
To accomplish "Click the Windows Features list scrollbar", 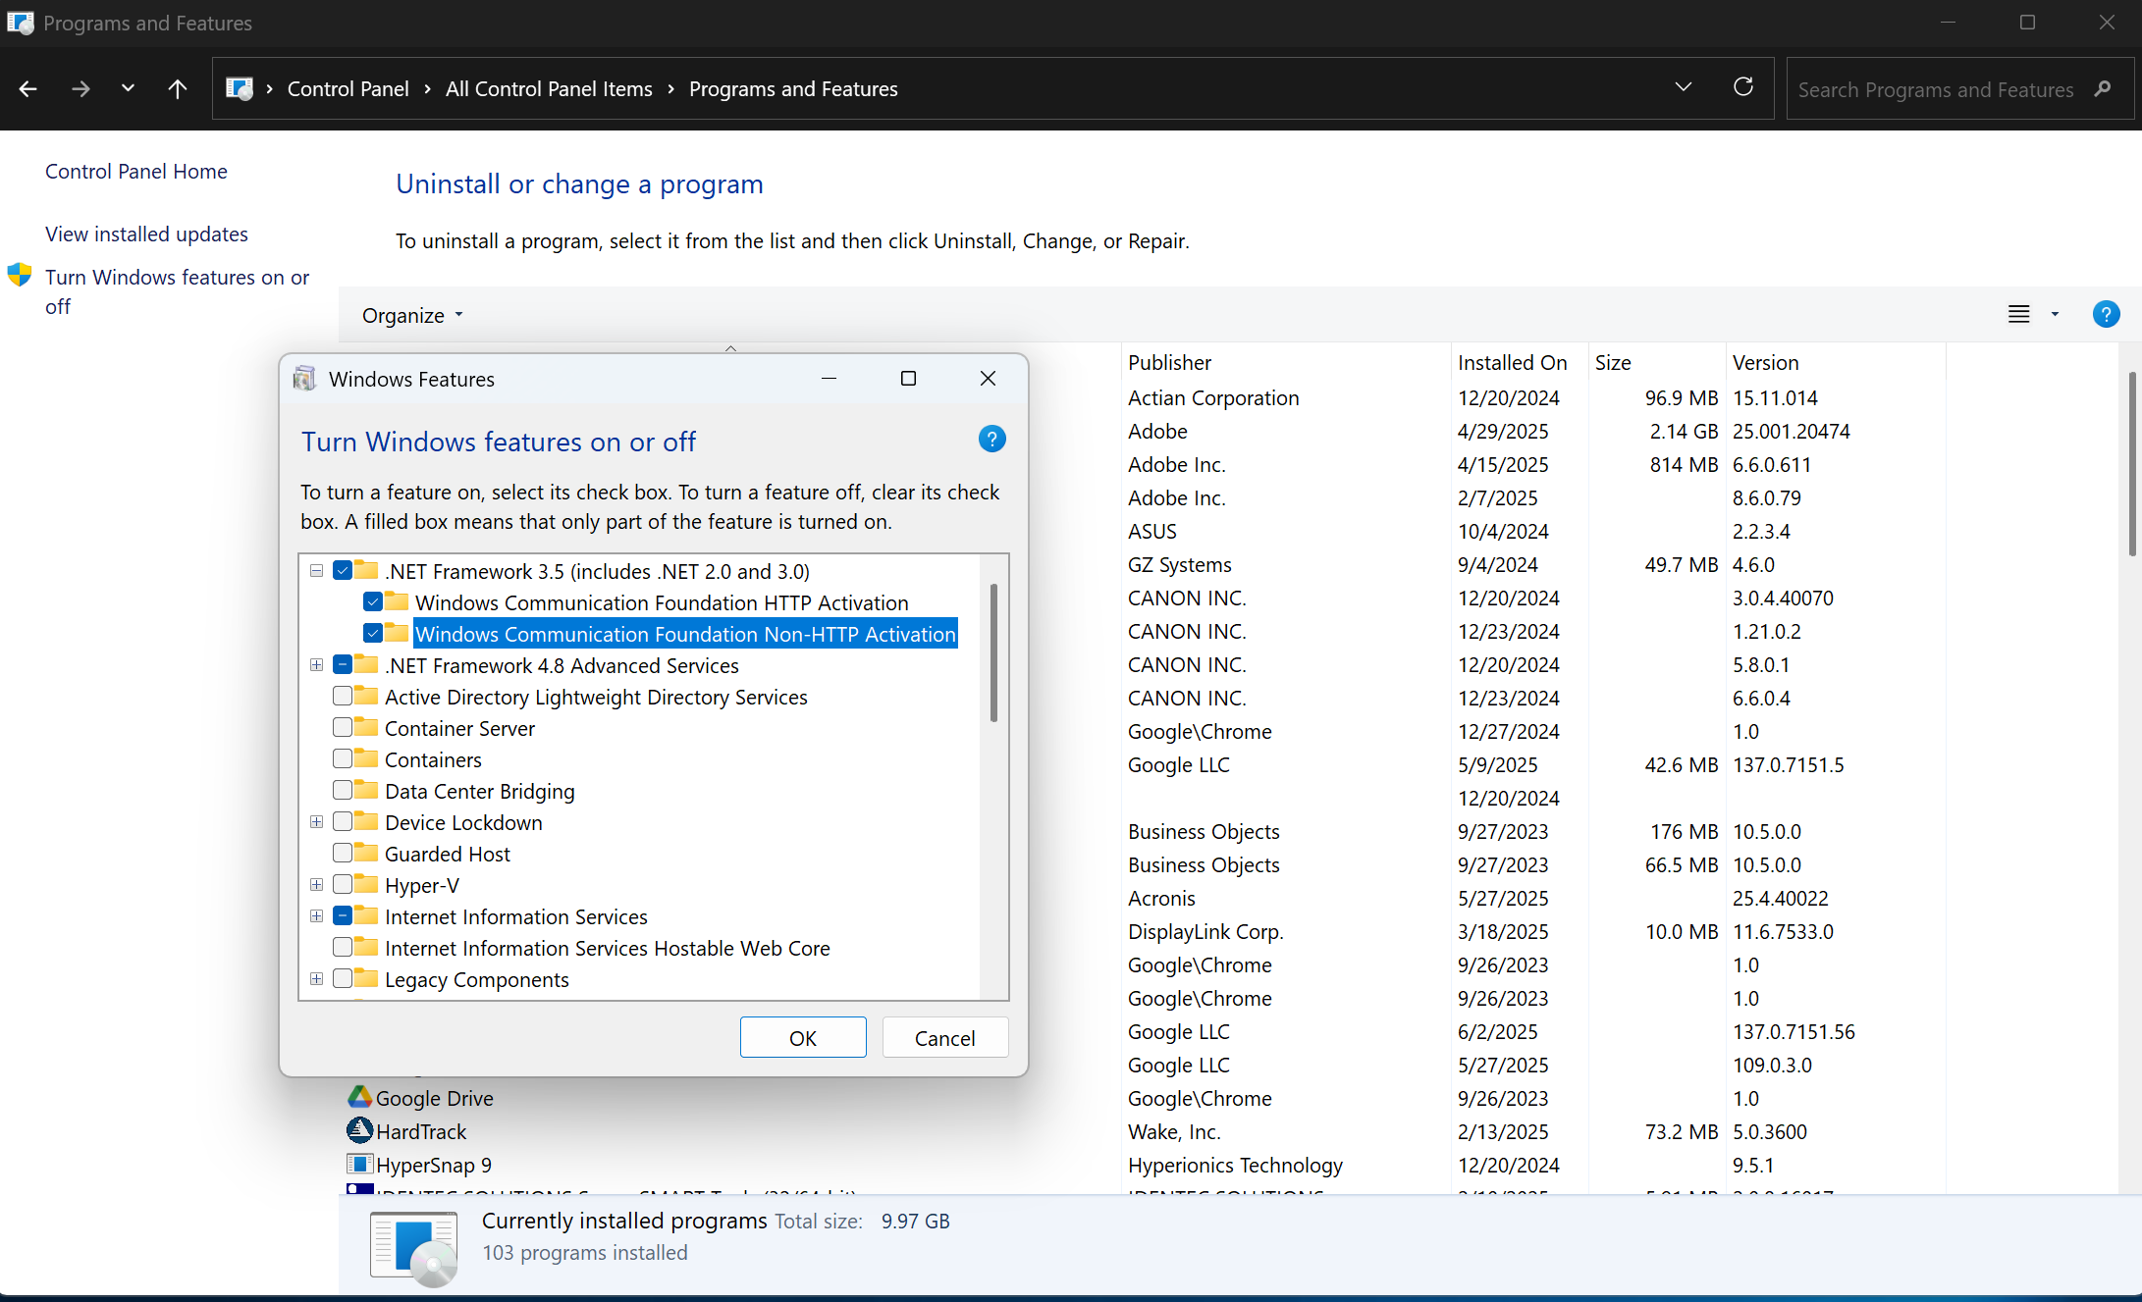I will pyautogui.click(x=993, y=653).
